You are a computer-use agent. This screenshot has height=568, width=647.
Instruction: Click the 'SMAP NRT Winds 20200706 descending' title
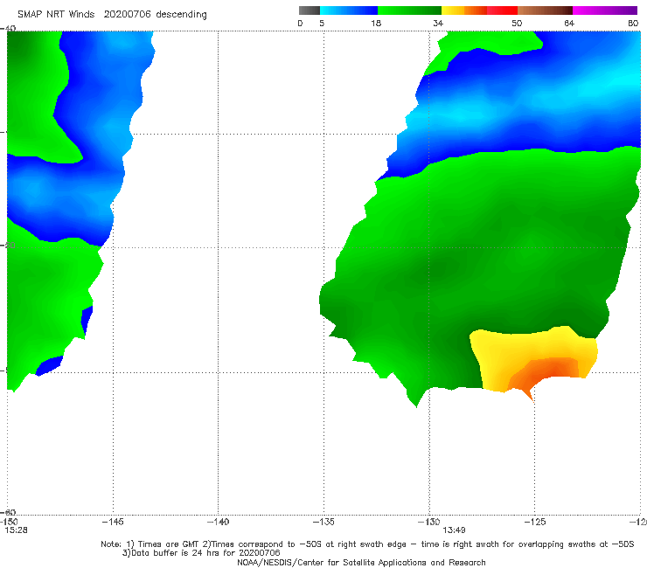pos(112,15)
